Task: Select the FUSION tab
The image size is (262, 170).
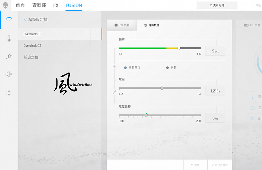Action: click(74, 5)
